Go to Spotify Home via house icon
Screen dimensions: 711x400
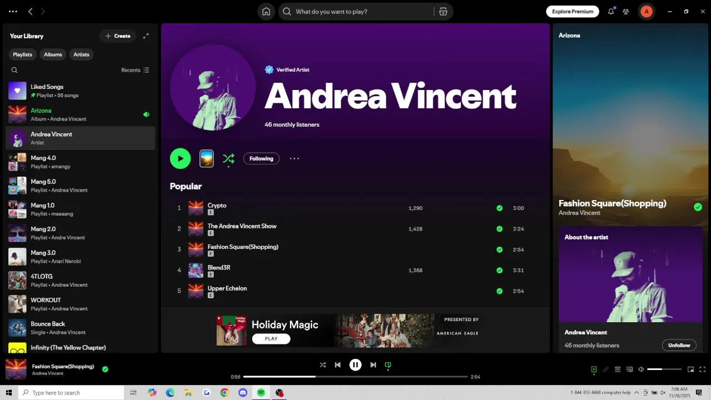point(266,12)
